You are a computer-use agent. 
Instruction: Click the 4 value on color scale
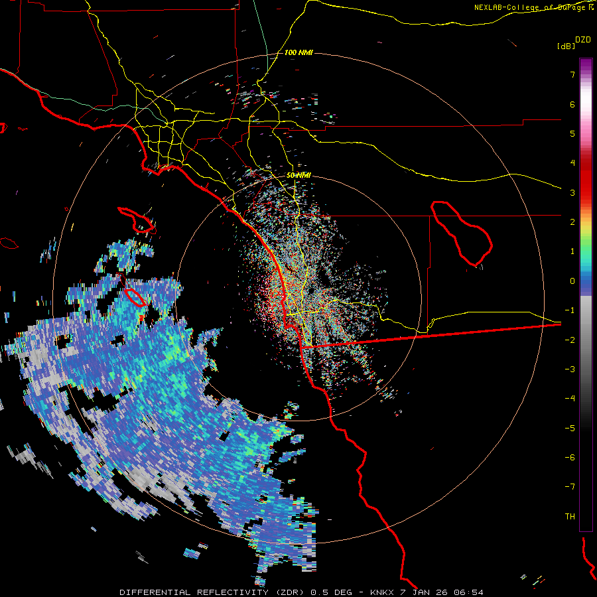[572, 163]
